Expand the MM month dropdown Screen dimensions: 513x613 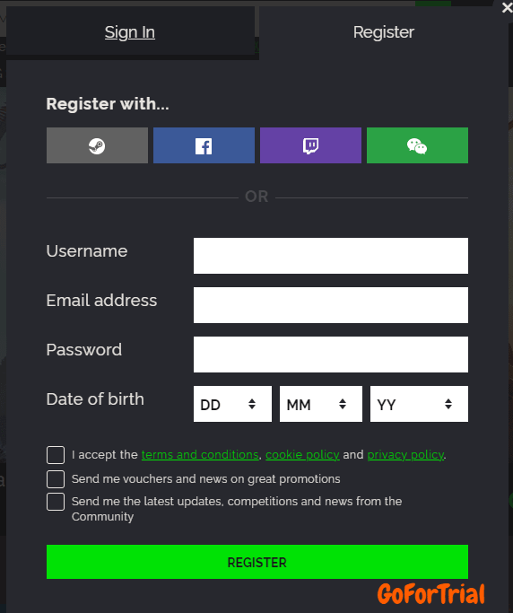(x=321, y=404)
